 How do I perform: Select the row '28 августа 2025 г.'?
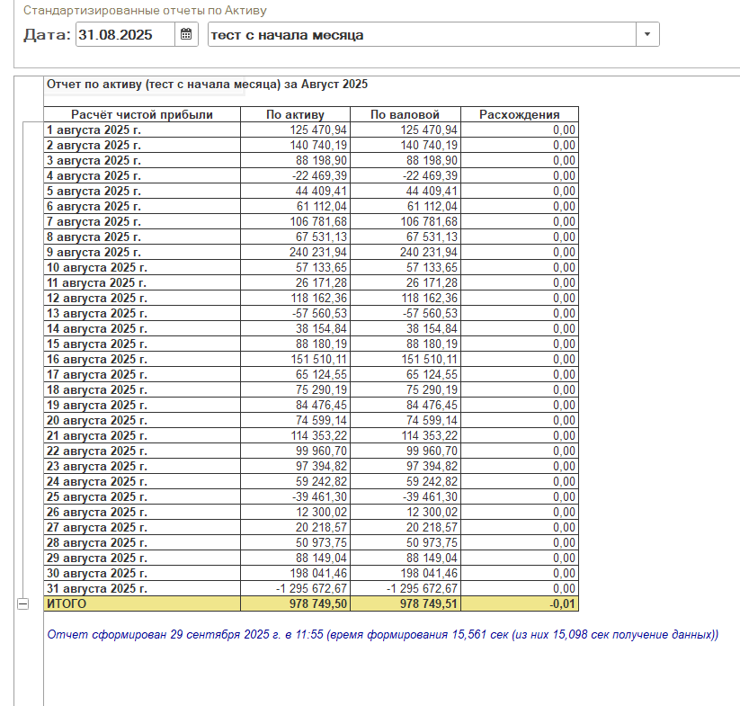coord(311,542)
